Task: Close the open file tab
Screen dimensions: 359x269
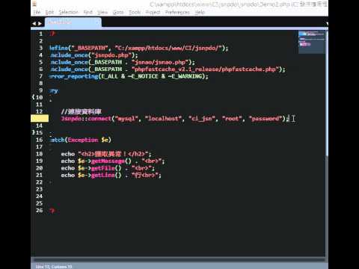Action: [x=96, y=22]
